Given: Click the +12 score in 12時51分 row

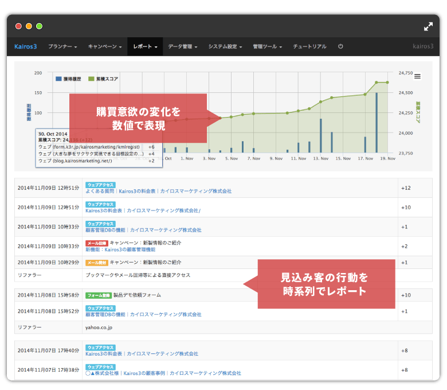Looking at the screenshot, I should pos(406,188).
